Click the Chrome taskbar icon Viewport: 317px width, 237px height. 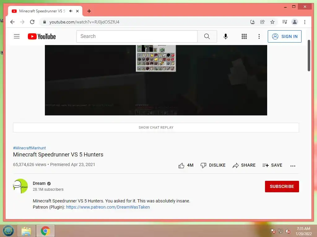click(x=46, y=231)
